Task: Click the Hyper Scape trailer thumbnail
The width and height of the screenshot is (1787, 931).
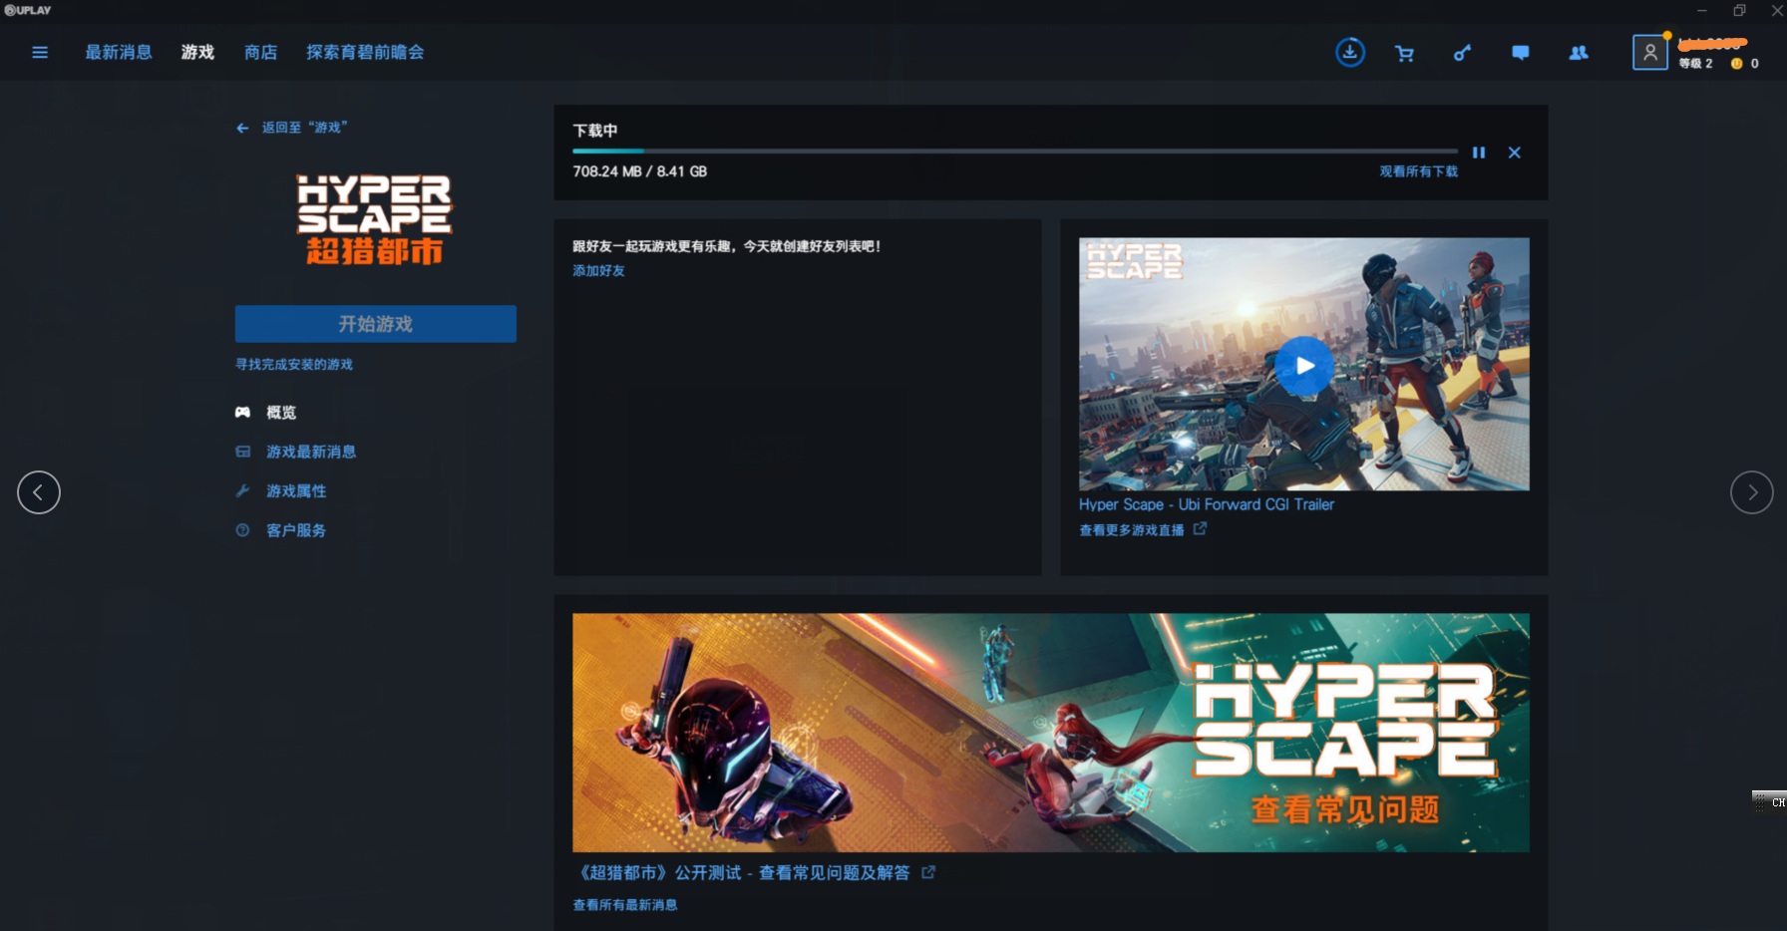Action: 1304,364
